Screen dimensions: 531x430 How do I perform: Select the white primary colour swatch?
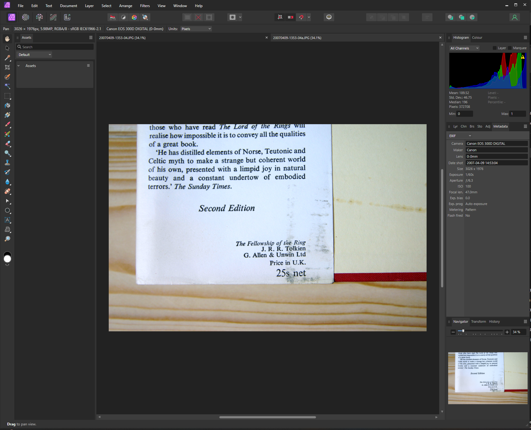pos(7,259)
